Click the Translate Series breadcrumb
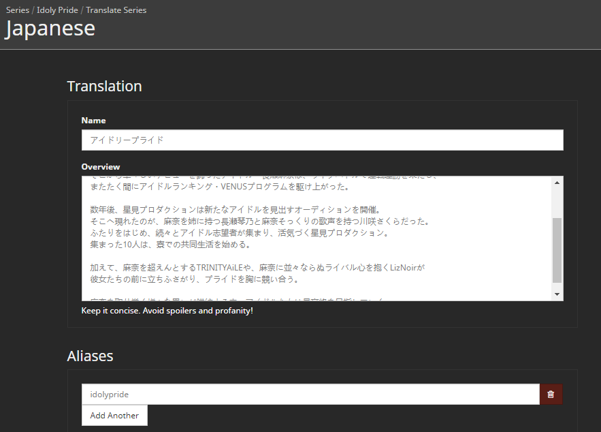 click(116, 10)
